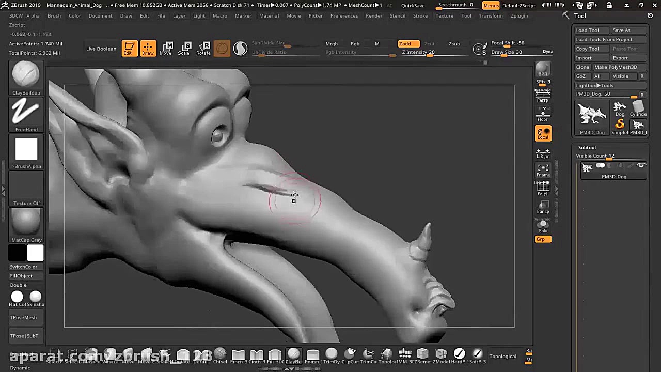This screenshot has width=661, height=372.
Task: Click the BPR render icon
Action: coord(543,69)
